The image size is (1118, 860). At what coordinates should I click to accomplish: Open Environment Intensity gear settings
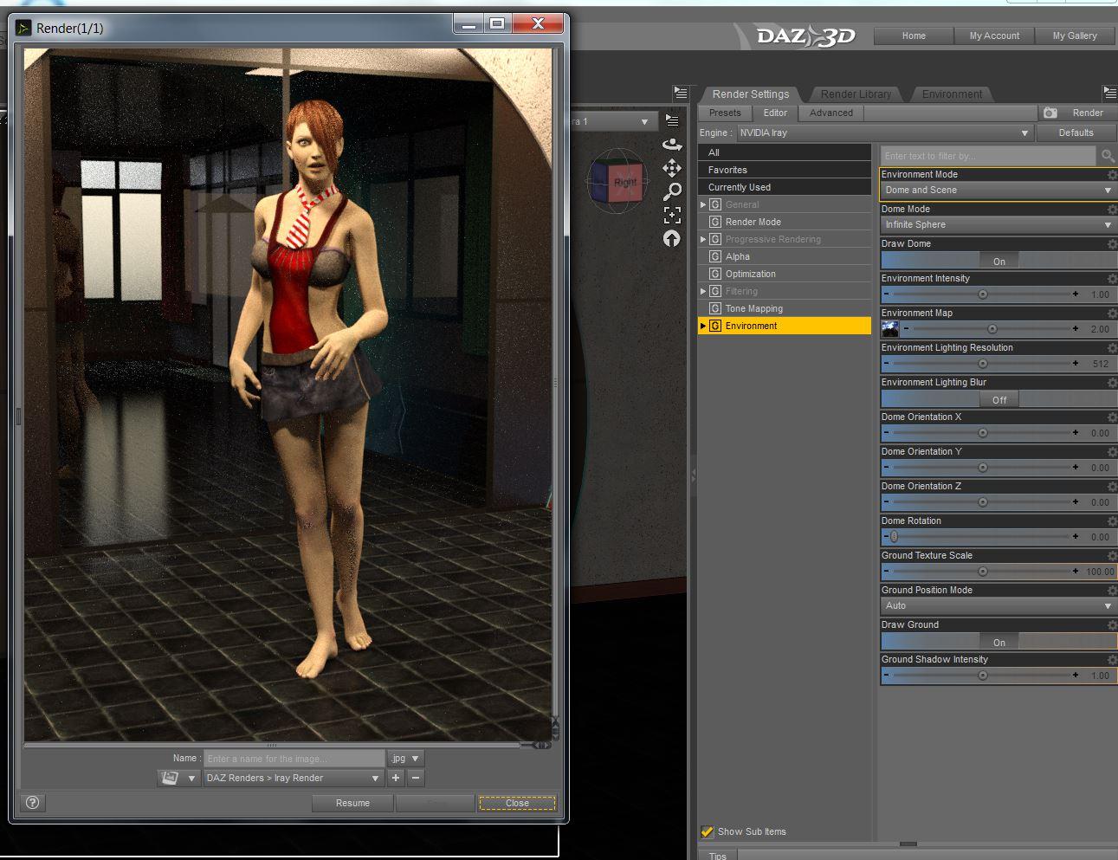1112,279
